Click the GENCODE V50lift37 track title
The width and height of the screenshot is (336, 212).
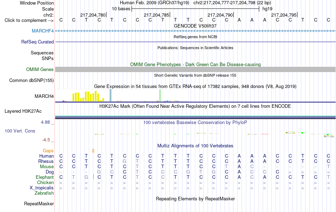pyautogui.click(x=195, y=26)
